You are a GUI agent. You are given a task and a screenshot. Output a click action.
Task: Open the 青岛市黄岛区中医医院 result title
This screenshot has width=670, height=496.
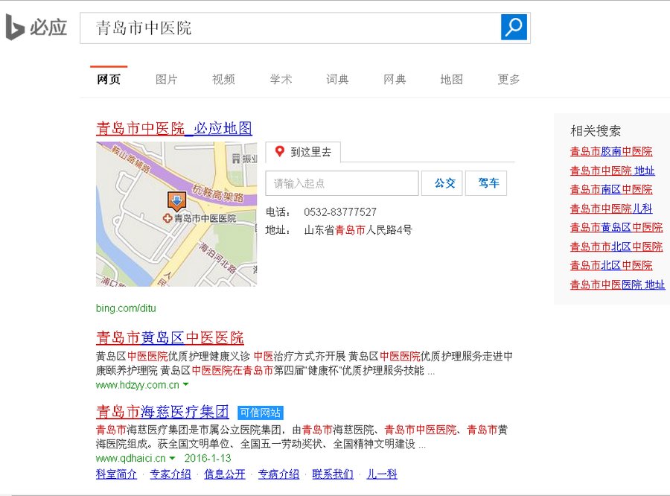click(x=170, y=337)
